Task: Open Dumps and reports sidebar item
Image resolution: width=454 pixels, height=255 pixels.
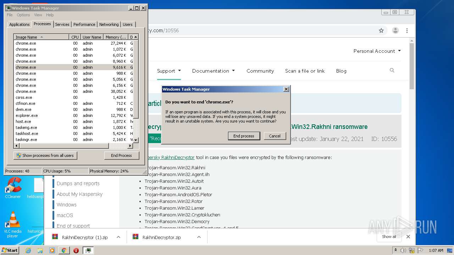Action: pyautogui.click(x=78, y=183)
